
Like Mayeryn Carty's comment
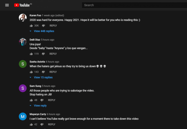click(31, 124)
